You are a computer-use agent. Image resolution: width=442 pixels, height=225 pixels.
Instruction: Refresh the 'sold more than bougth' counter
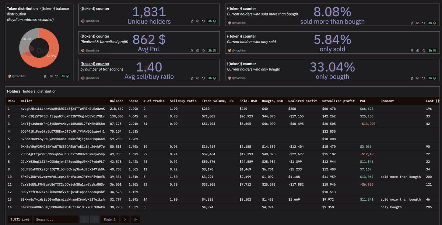point(424,22)
